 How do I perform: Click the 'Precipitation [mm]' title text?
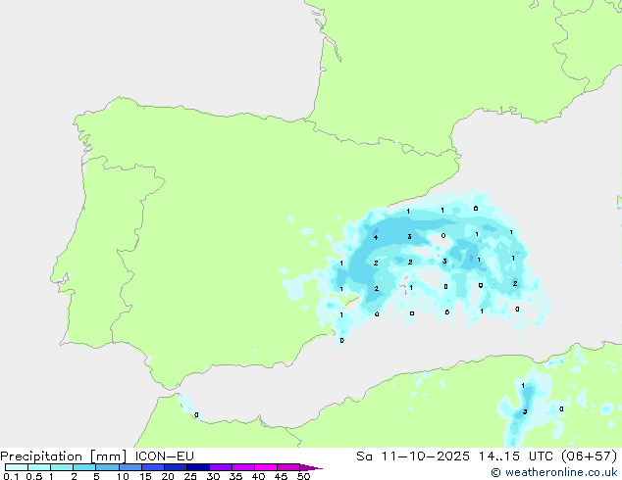click(x=64, y=456)
